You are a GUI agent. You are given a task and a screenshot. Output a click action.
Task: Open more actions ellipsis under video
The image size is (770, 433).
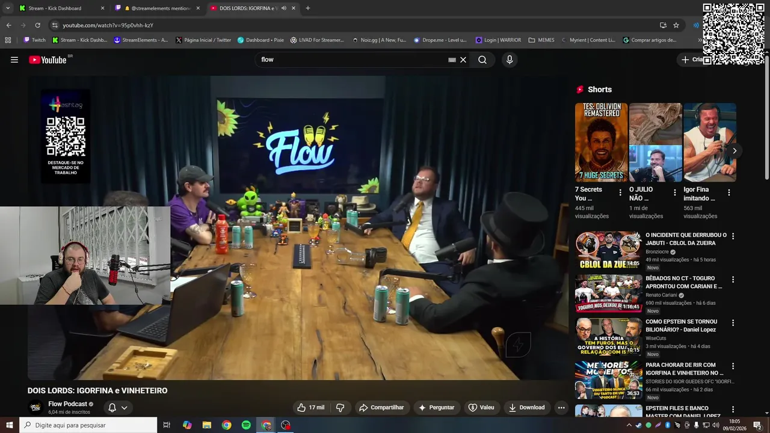(561, 407)
